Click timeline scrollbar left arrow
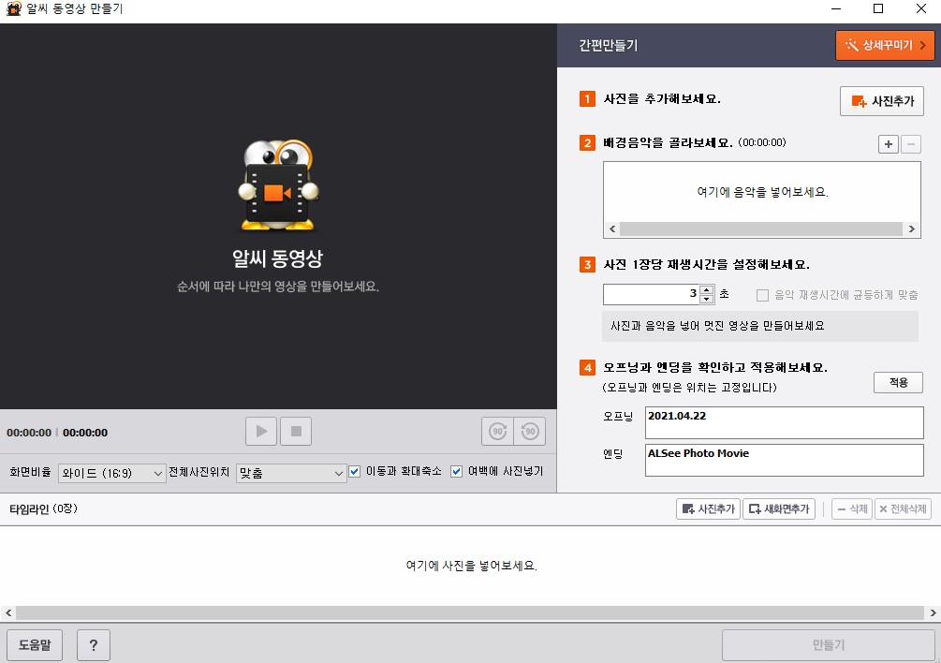The image size is (941, 663). point(8,612)
